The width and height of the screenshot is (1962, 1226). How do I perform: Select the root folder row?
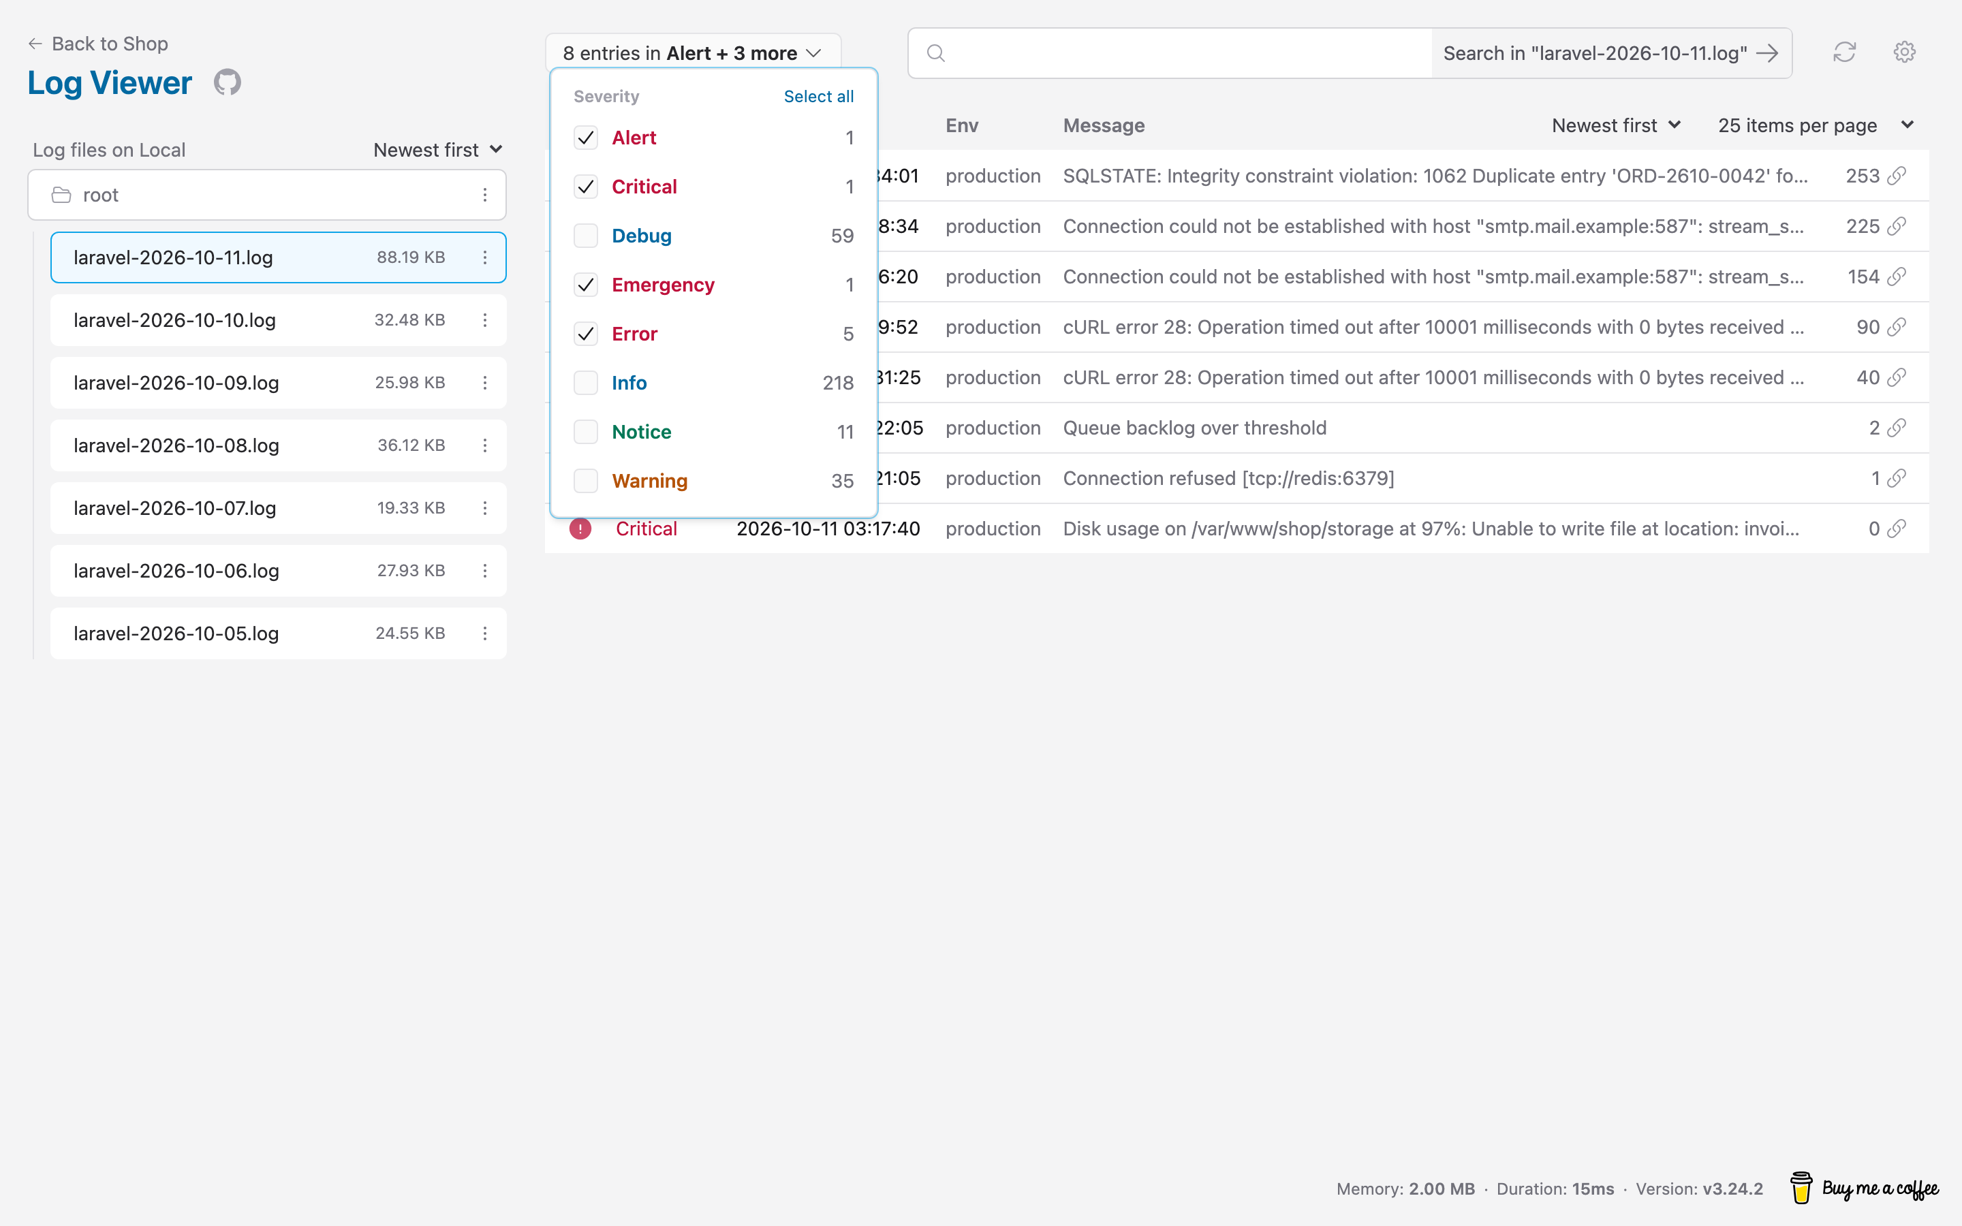tap(267, 195)
